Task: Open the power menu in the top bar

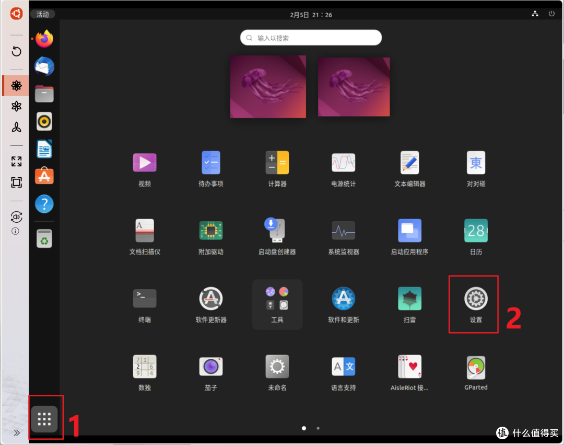Action: 552,14
